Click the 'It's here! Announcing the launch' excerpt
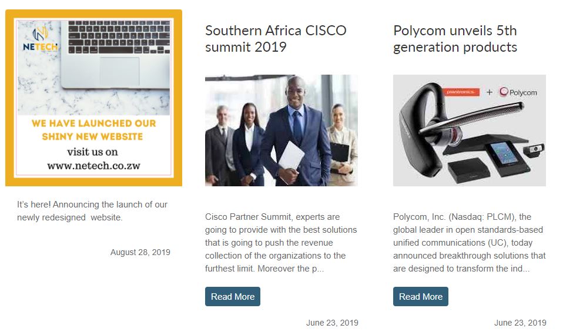Image resolution: width=573 pixels, height=335 pixels. click(x=92, y=211)
